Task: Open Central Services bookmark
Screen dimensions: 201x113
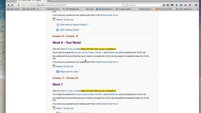Action: click(x=145, y=9)
